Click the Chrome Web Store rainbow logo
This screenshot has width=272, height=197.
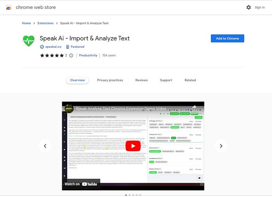[x=9, y=7]
